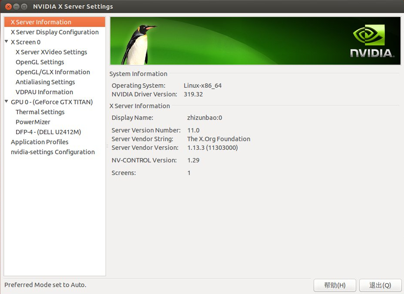Collapse the GPU 0 tree node
This screenshot has width=404, height=294.
click(x=7, y=101)
